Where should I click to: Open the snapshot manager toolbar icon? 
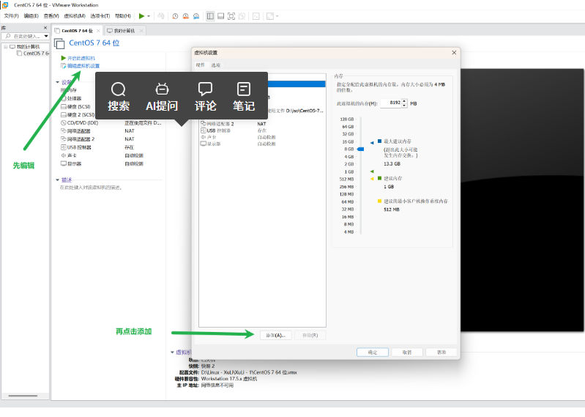click(196, 16)
